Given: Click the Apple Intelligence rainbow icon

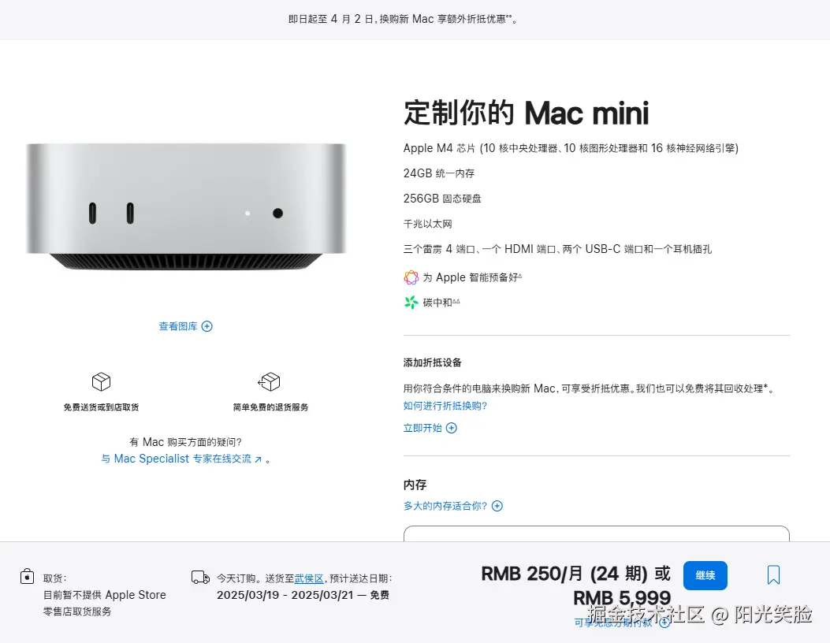Looking at the screenshot, I should pyautogui.click(x=410, y=277).
